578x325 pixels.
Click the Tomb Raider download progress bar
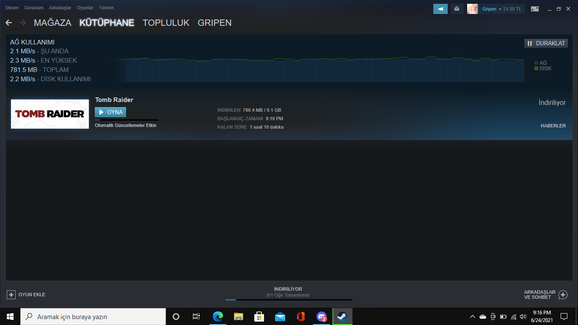[x=127, y=120]
